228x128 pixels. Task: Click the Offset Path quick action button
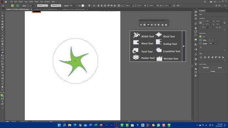(x=206, y=68)
